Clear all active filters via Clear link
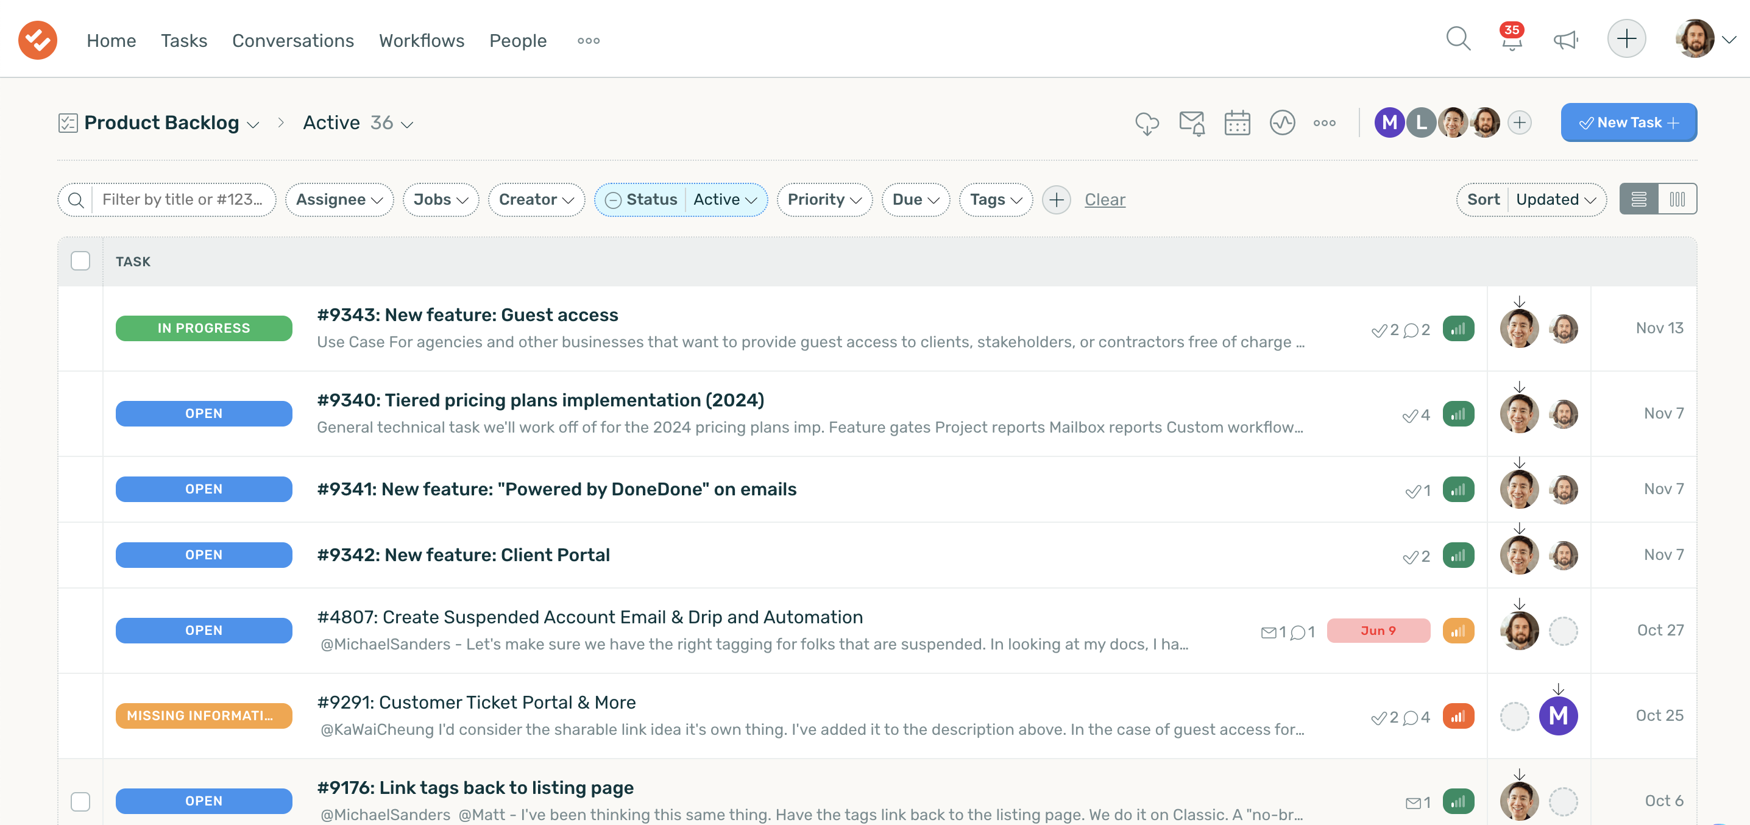Viewport: 1750px width, 825px height. click(x=1105, y=199)
